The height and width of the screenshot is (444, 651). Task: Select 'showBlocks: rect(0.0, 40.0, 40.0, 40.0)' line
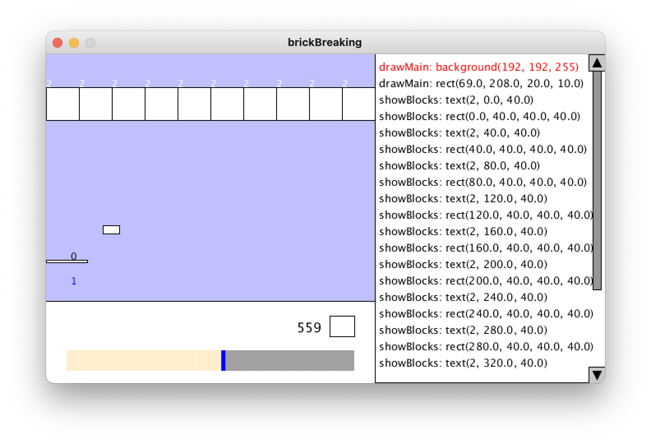[x=480, y=116]
